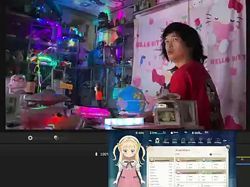Open the gear settings icon below the webcam
Screen dimensions: 250x187
[30, 138]
